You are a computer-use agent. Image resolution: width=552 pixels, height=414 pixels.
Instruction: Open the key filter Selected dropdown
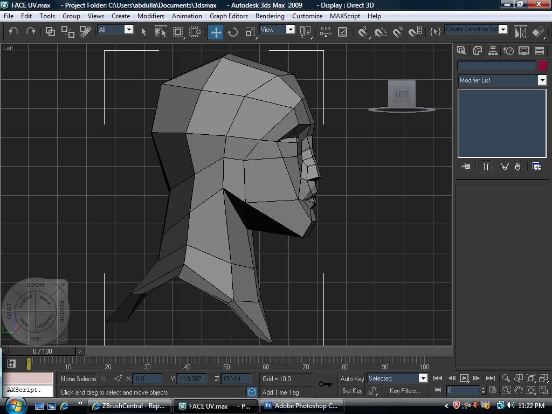(x=423, y=378)
